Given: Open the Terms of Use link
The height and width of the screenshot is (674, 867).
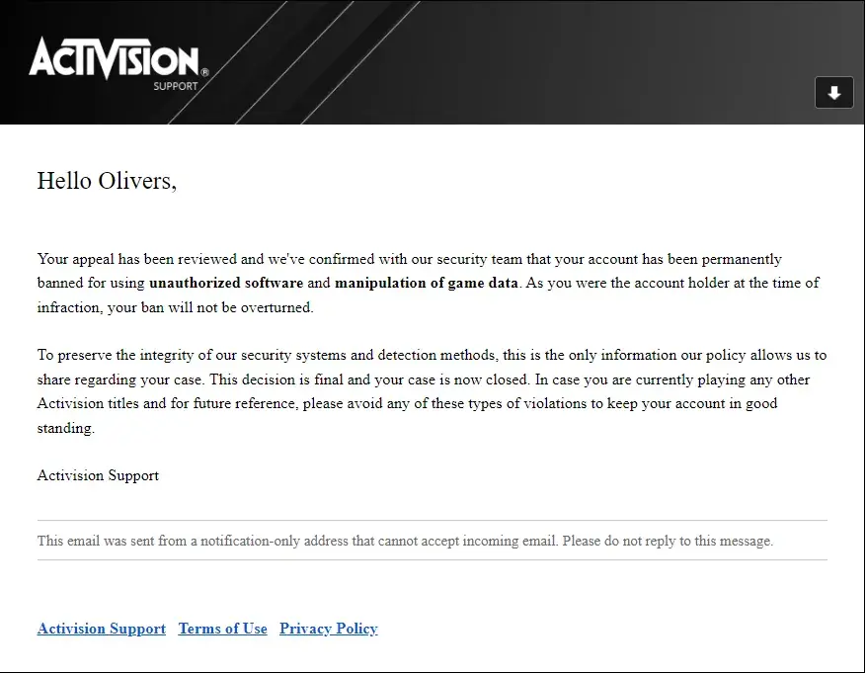Looking at the screenshot, I should point(222,629).
